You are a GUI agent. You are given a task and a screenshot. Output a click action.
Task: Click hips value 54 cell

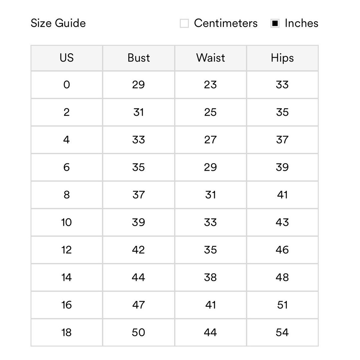click(282, 332)
